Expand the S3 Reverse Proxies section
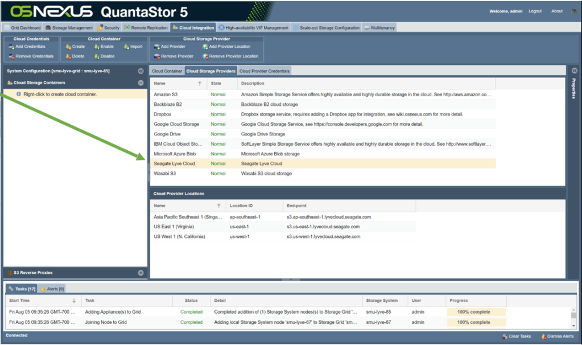This screenshot has height=345, width=582. (141, 273)
